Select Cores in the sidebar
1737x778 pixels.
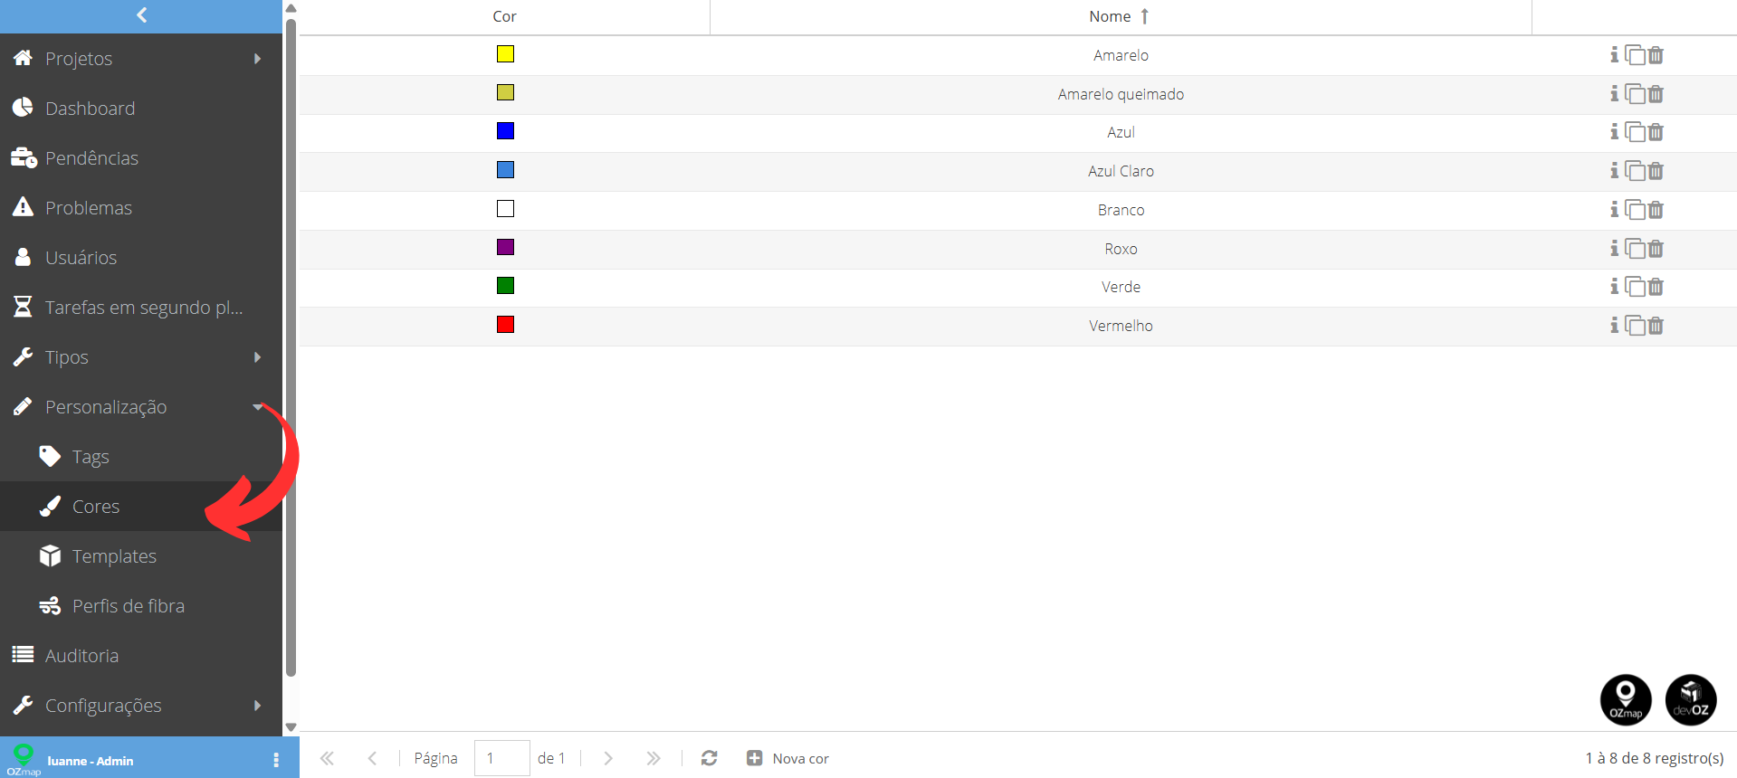pyautogui.click(x=141, y=507)
